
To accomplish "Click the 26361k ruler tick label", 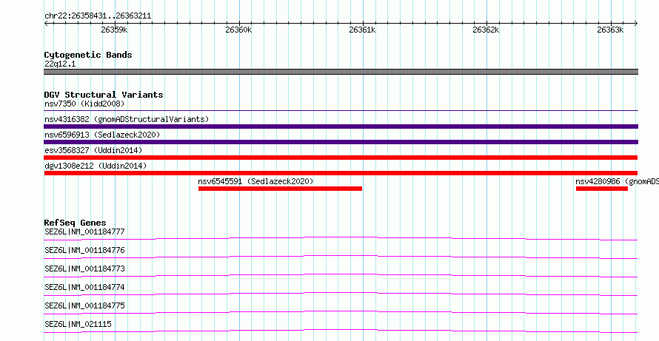I will pyautogui.click(x=362, y=30).
